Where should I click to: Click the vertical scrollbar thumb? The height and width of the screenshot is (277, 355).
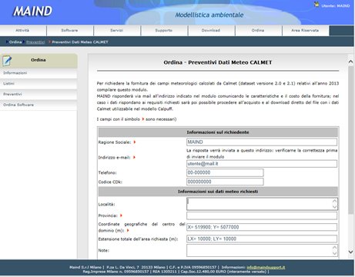[350, 140]
